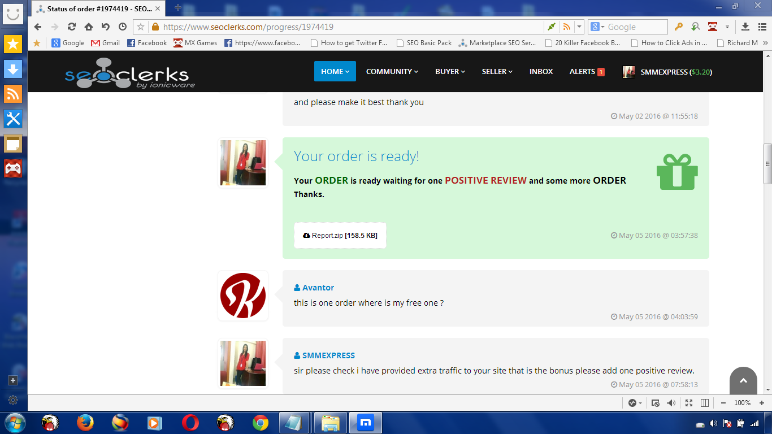Launch Firefox from the taskbar
Image resolution: width=772 pixels, height=434 pixels.
[85, 423]
